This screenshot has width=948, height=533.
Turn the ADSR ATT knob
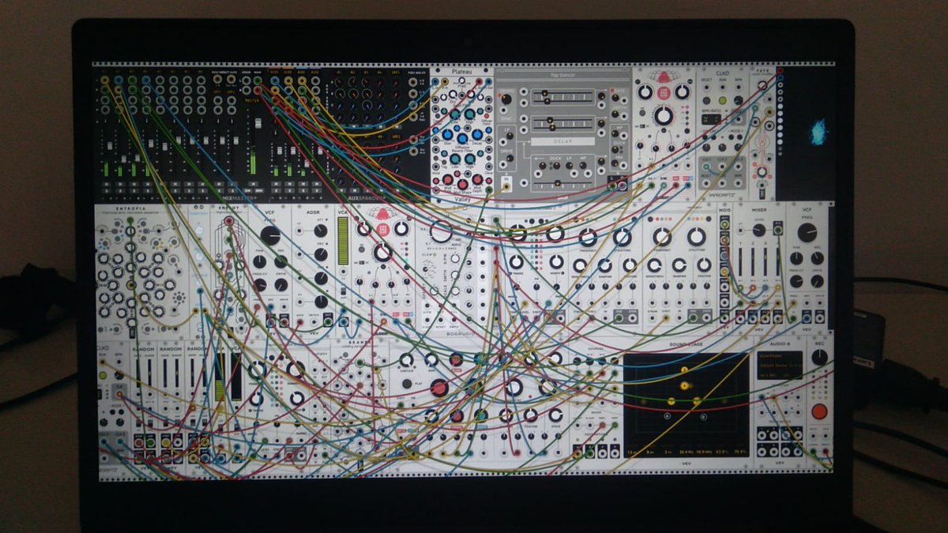[x=320, y=231]
